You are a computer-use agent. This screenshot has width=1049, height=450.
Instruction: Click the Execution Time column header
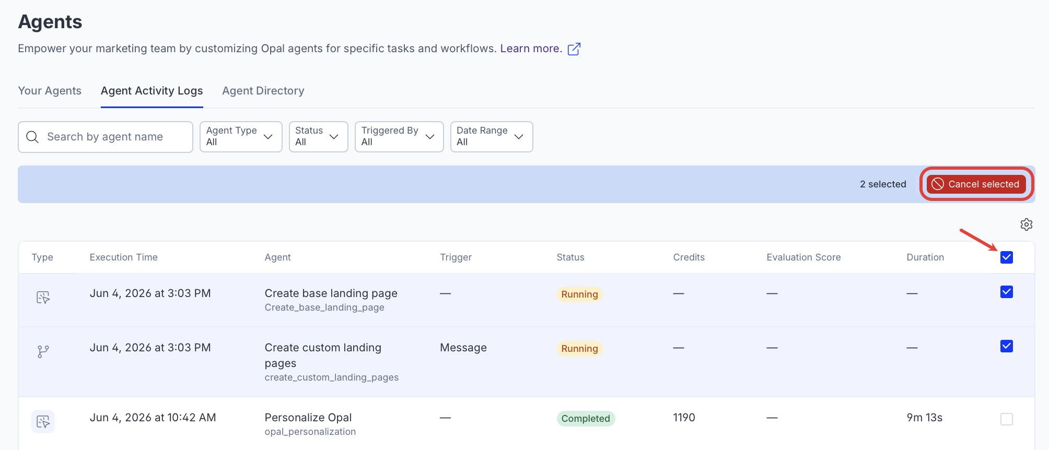(x=124, y=257)
